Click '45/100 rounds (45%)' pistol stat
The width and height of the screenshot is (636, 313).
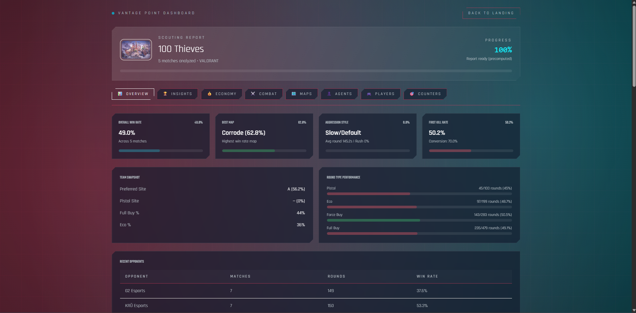(x=495, y=188)
